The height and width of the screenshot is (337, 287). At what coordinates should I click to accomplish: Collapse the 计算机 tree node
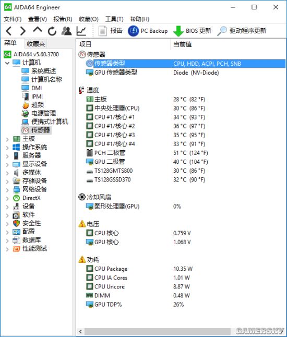tap(7, 63)
